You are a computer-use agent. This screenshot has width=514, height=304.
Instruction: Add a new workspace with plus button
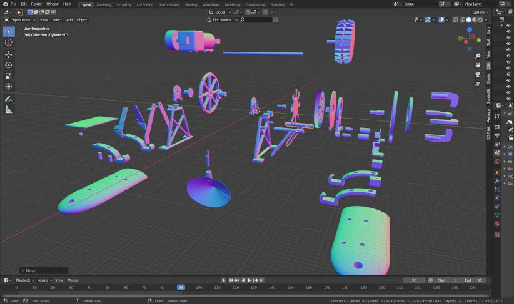click(x=291, y=5)
